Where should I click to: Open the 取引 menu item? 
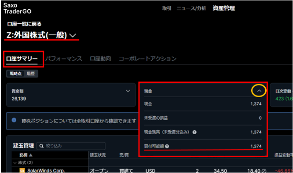[x=167, y=8]
